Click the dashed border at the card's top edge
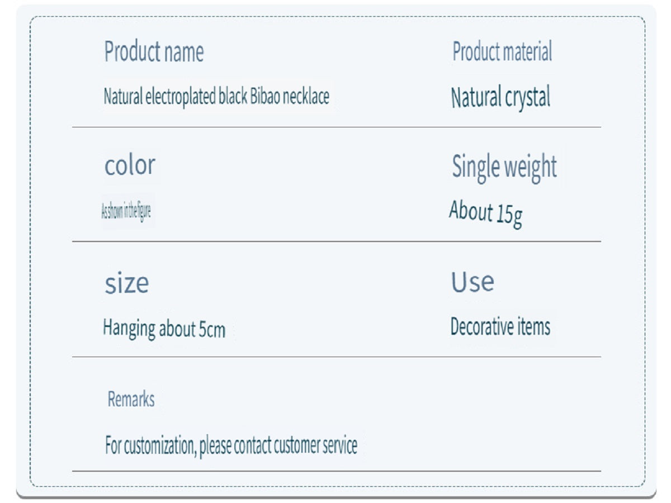The height and width of the screenshot is (503, 671). 335,16
